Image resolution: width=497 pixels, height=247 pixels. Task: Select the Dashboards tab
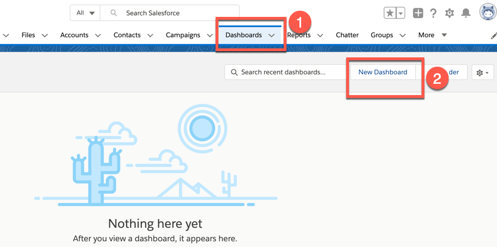(x=243, y=35)
